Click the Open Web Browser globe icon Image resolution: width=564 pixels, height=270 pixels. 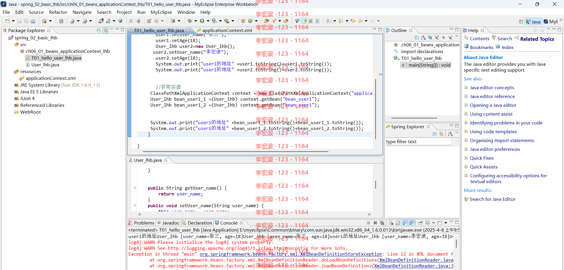tap(120, 21)
